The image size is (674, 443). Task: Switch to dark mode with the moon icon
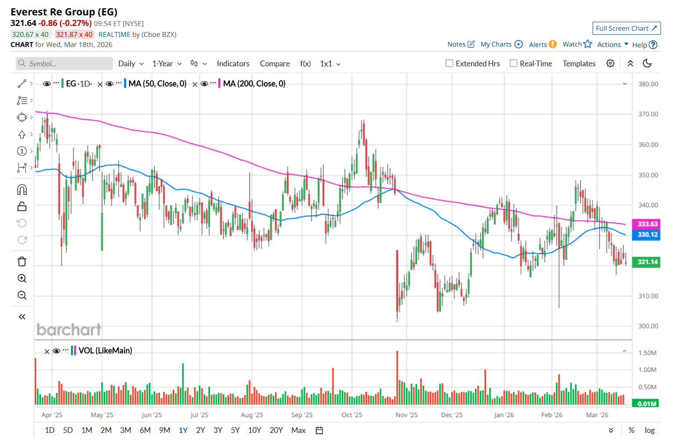coord(647,63)
